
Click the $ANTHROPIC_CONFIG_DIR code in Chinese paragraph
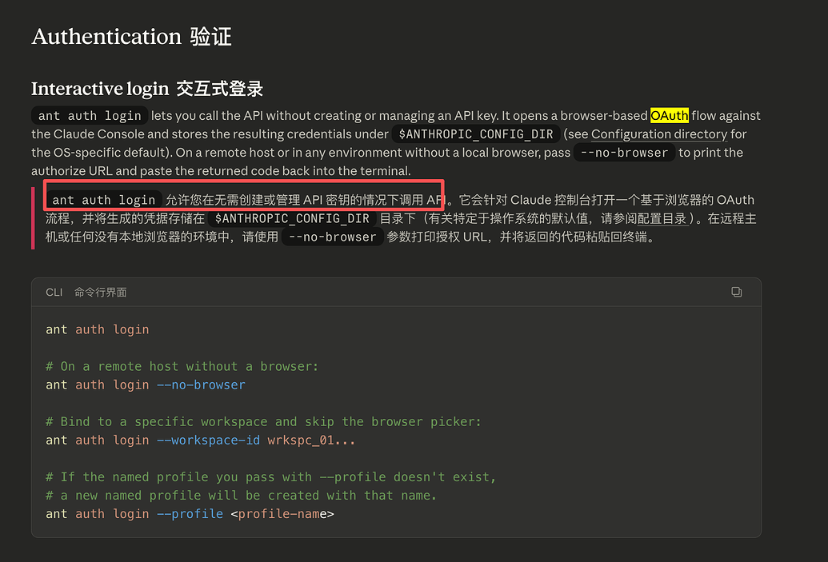tap(292, 218)
